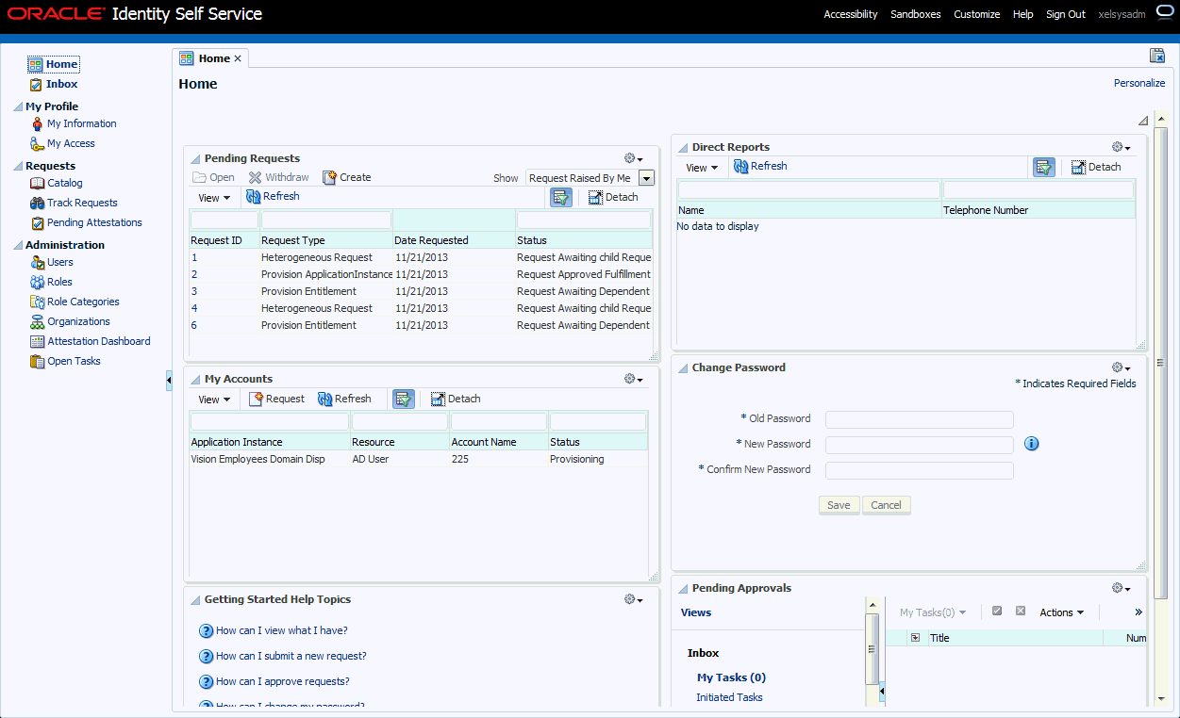Viewport: 1180px width, 718px height.
Task: Click Sign Out in header
Action: point(1066,14)
